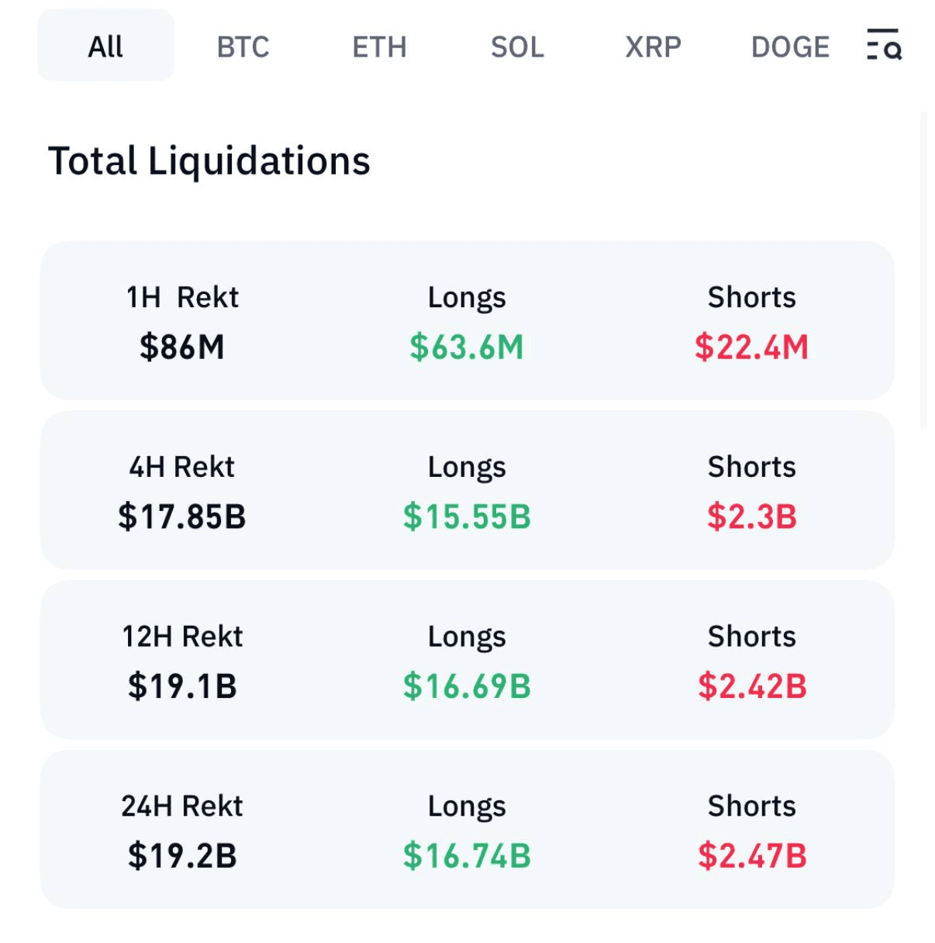The height and width of the screenshot is (943, 935).
Task: Switch to the ETH tab
Action: point(379,47)
